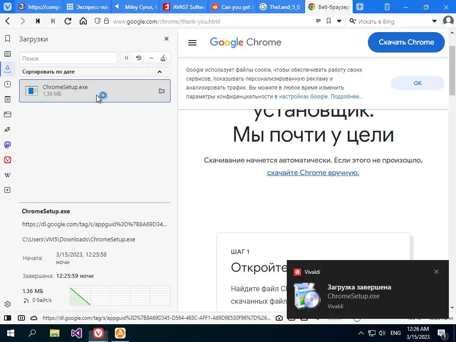Open the настройках Google link
The width and height of the screenshot is (456, 342).
(x=303, y=96)
